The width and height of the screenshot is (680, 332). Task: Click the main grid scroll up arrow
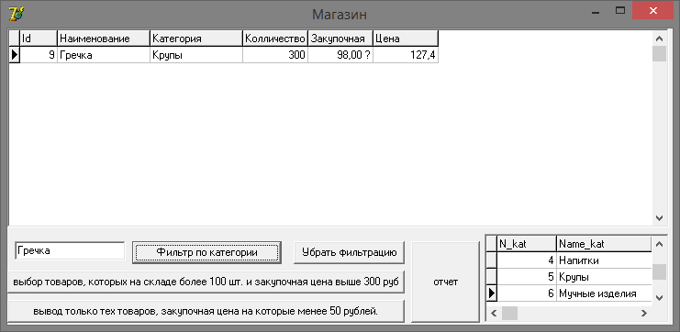click(x=659, y=39)
